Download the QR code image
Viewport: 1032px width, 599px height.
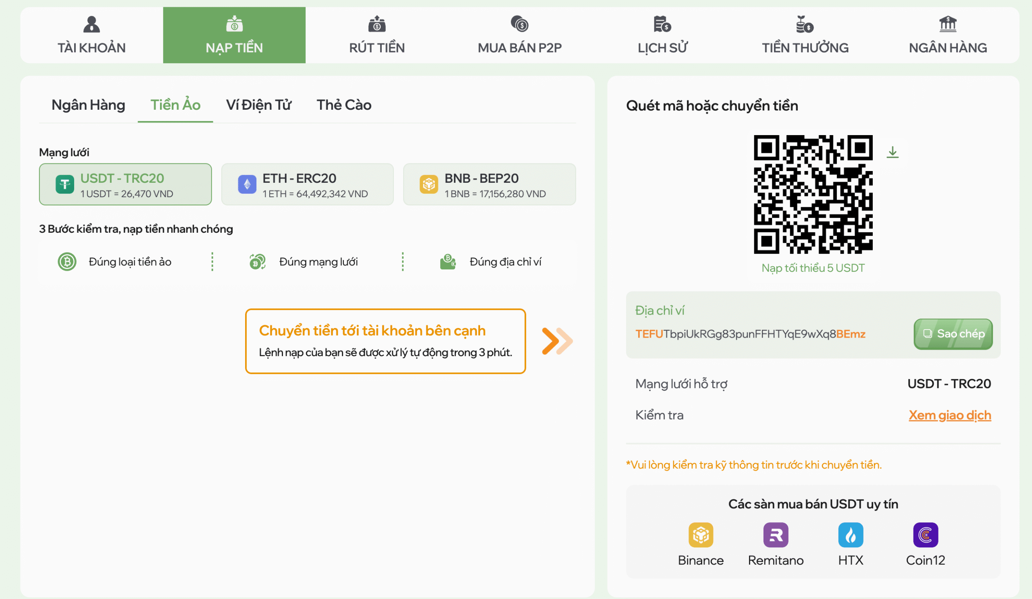(893, 152)
